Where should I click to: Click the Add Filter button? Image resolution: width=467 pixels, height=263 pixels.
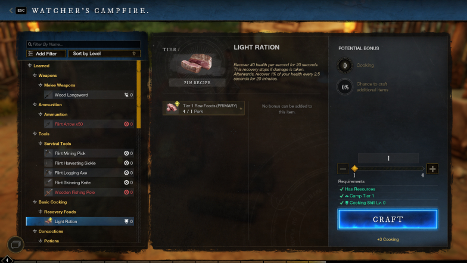click(x=46, y=54)
